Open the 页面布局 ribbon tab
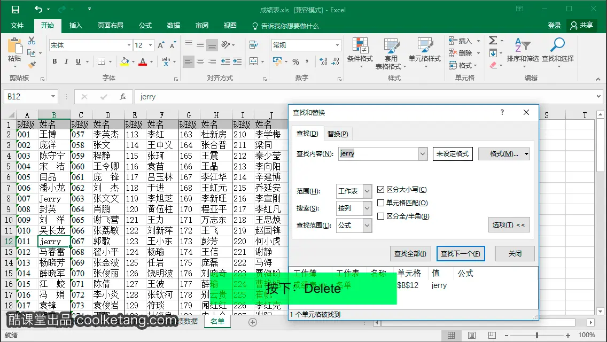This screenshot has height=342, width=607. click(110, 26)
